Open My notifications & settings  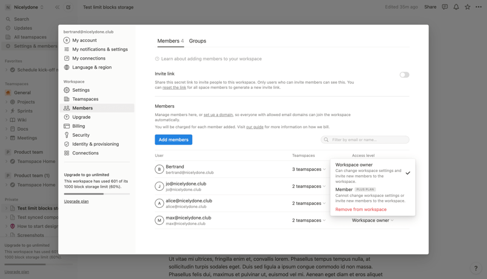point(97,49)
